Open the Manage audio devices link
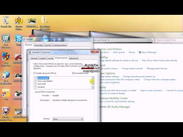 point(157,68)
